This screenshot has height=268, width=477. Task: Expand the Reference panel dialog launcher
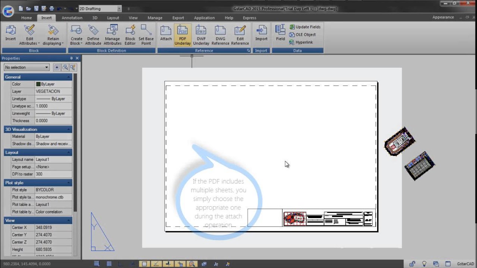[x=248, y=51]
